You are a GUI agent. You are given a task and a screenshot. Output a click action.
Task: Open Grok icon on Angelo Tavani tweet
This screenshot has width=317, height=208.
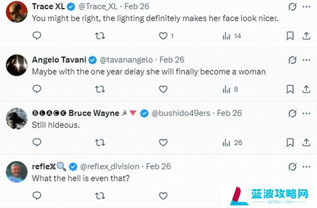pos(293,60)
